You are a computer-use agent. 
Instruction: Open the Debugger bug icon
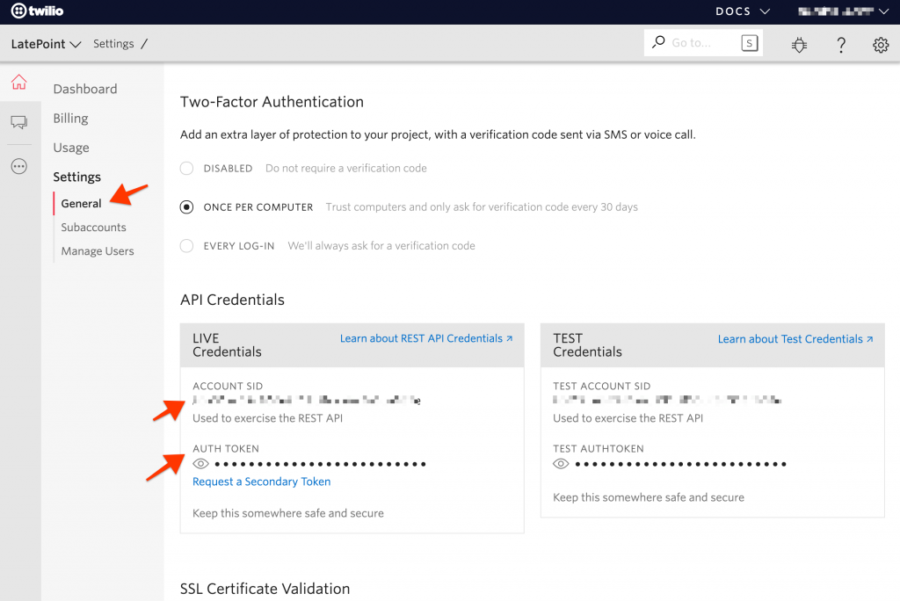coord(799,44)
